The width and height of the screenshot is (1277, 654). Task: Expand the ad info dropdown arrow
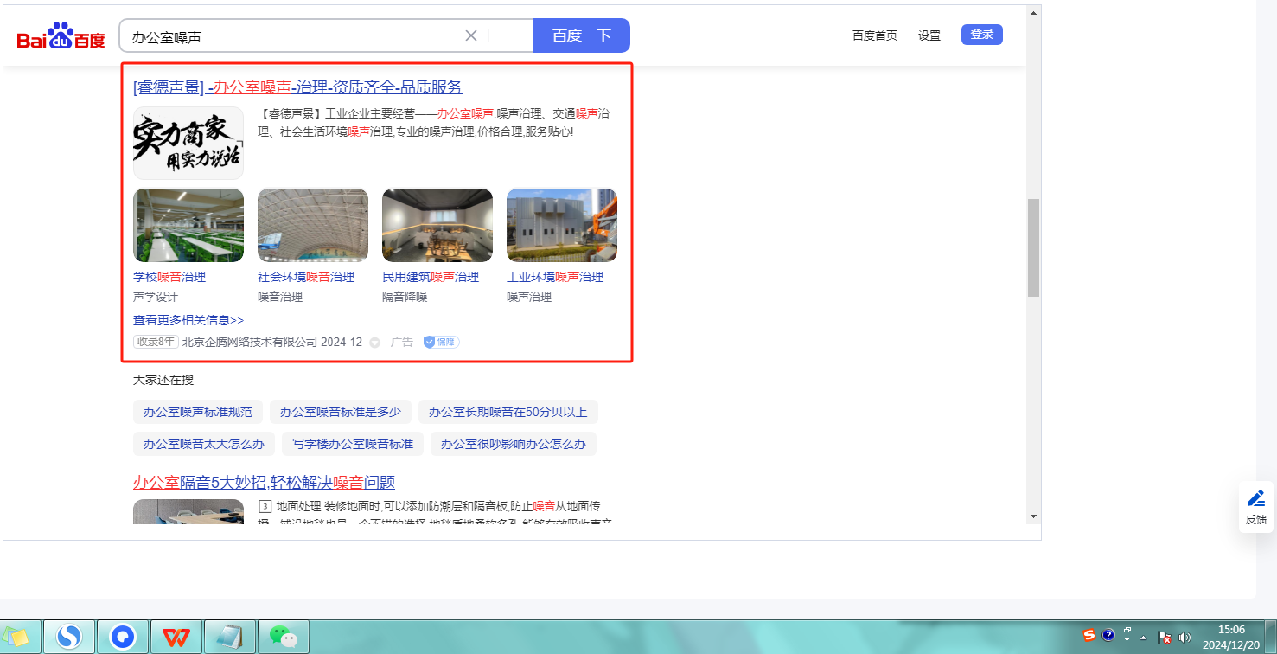374,343
